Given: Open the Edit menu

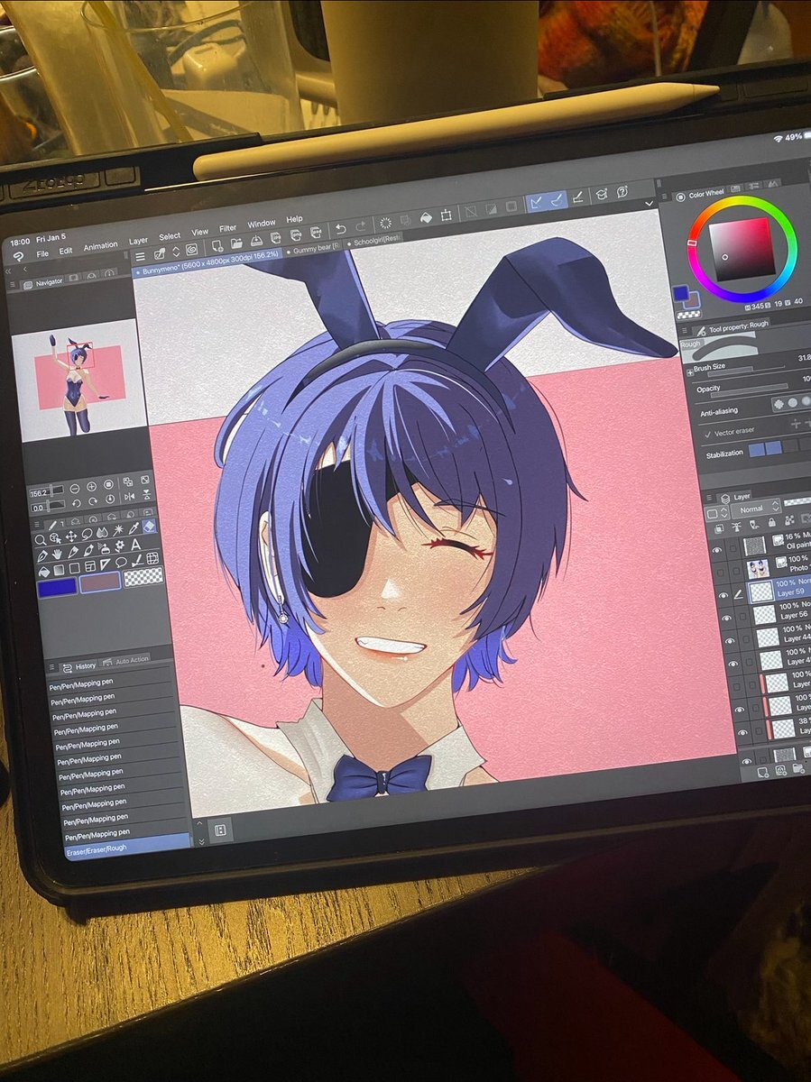Looking at the screenshot, I should tap(66, 251).
